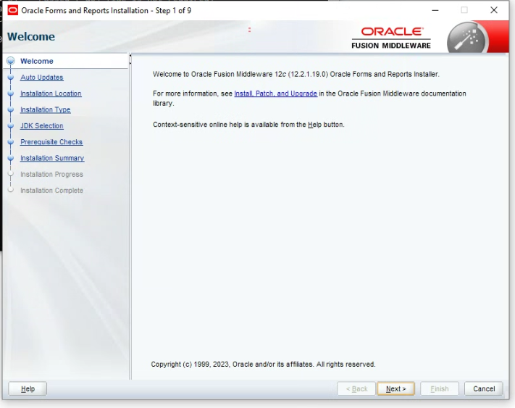Minimize the installer window

[x=435, y=10]
